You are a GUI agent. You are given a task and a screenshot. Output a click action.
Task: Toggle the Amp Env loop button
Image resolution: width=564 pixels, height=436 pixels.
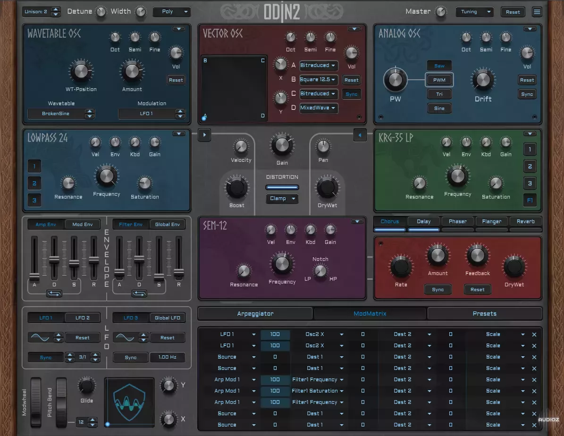pyautogui.click(x=54, y=294)
